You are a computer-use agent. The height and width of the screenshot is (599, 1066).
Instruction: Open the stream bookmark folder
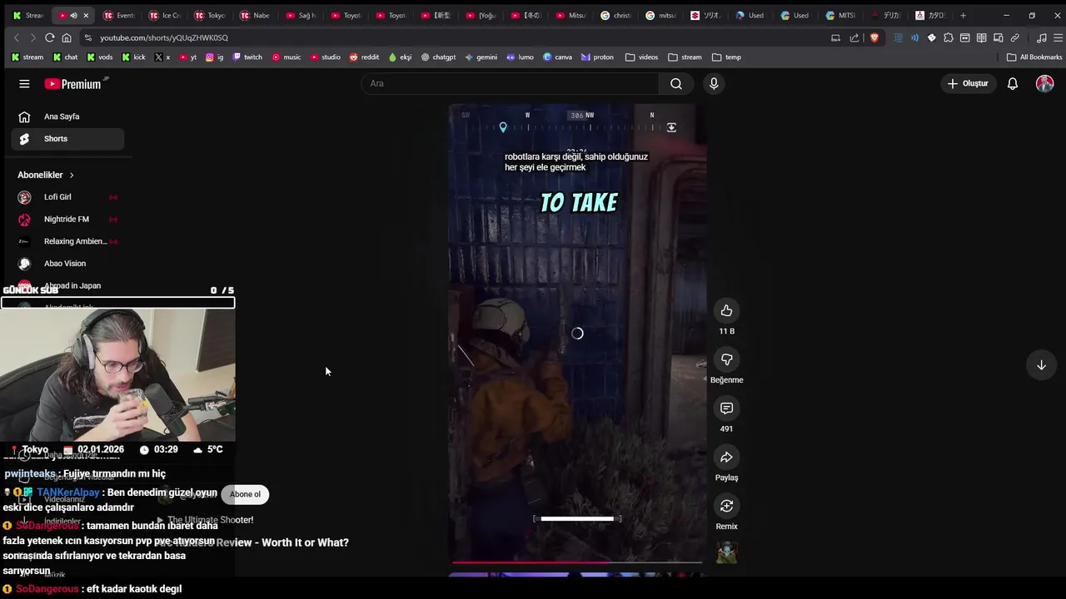[685, 57]
